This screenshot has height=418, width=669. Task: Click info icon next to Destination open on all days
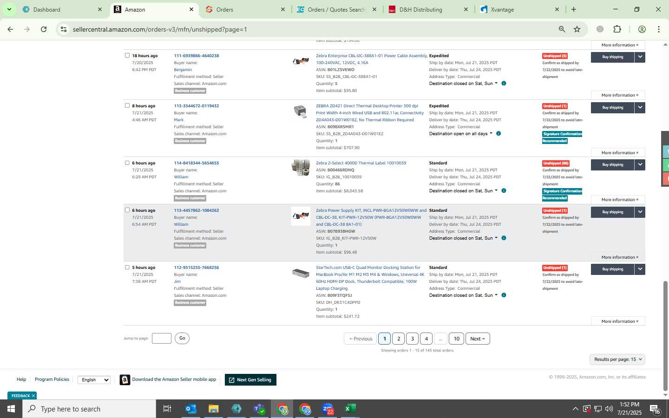[x=498, y=134]
